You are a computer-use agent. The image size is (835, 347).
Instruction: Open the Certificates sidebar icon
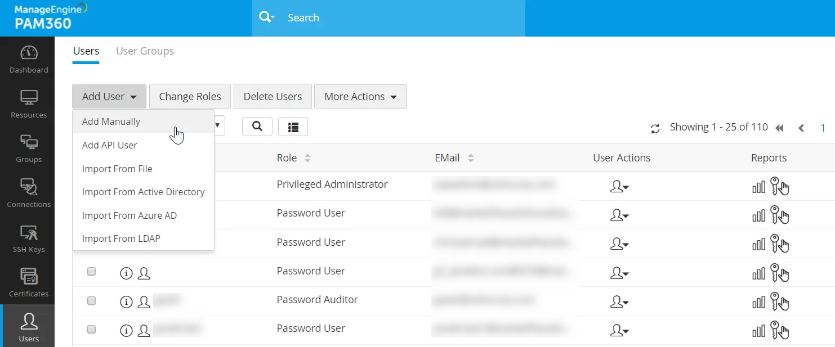point(29,283)
